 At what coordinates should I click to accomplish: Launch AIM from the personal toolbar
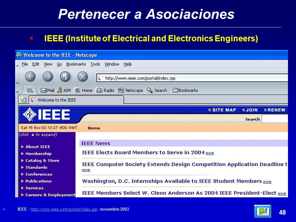[64, 90]
